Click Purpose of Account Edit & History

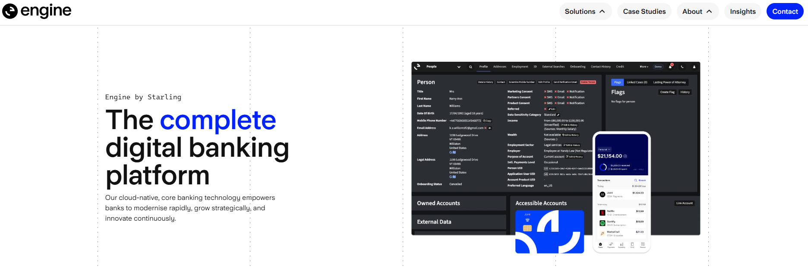point(574,157)
